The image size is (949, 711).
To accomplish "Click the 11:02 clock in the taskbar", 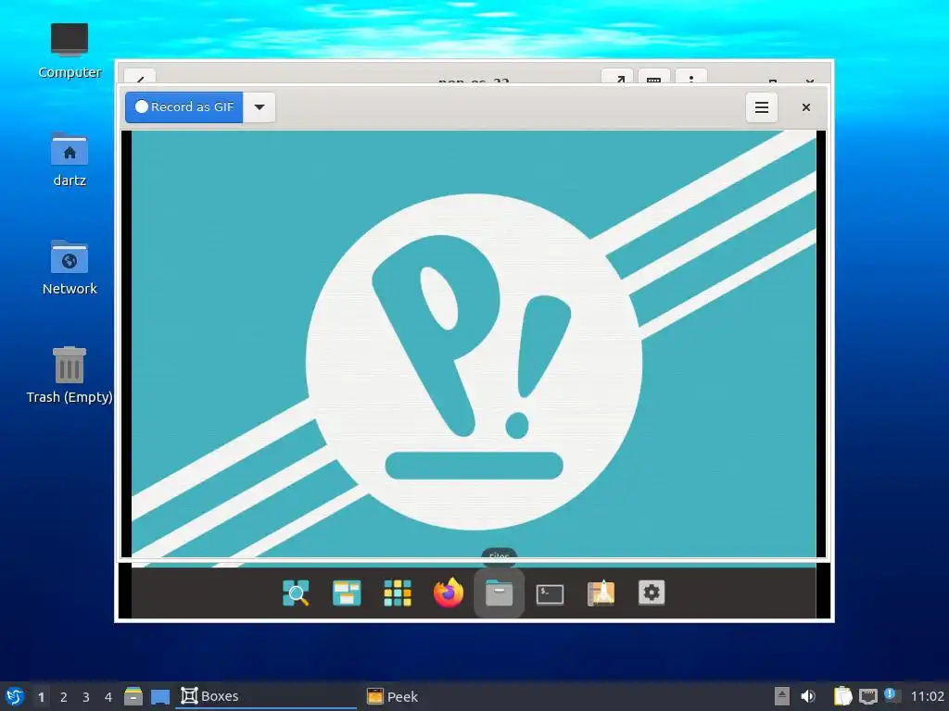I will tap(927, 696).
